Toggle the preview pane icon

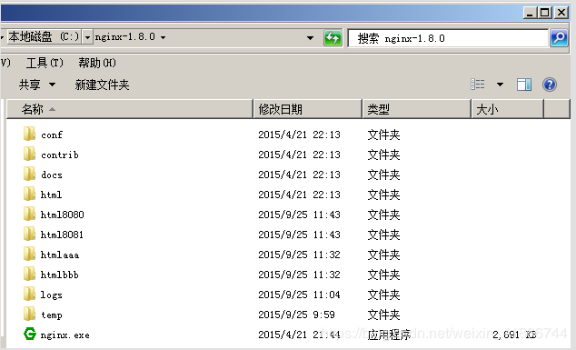[524, 85]
